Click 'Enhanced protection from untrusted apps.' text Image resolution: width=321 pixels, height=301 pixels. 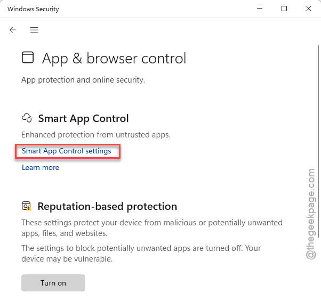[x=96, y=135]
